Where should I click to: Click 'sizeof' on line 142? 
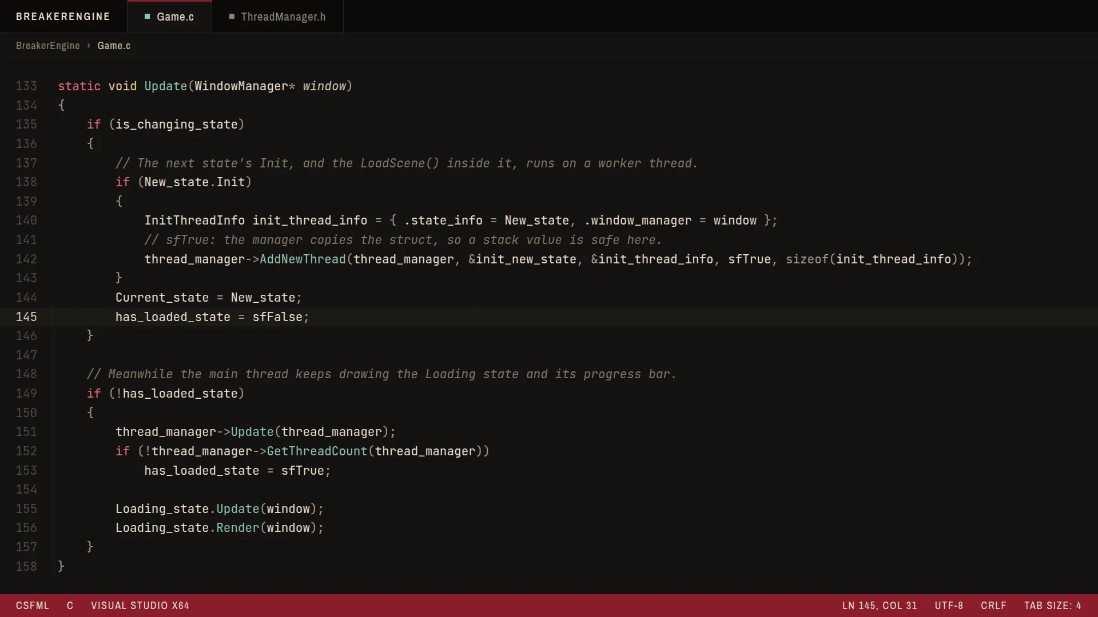tap(807, 259)
